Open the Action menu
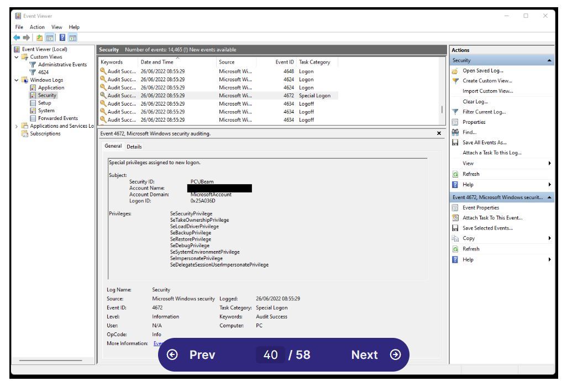The image size is (567, 381). [x=37, y=27]
